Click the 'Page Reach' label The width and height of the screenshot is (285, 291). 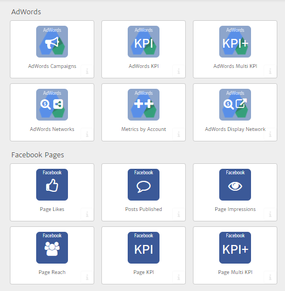(52, 272)
